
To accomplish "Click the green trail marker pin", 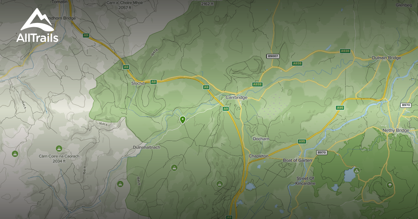I will [x=183, y=120].
